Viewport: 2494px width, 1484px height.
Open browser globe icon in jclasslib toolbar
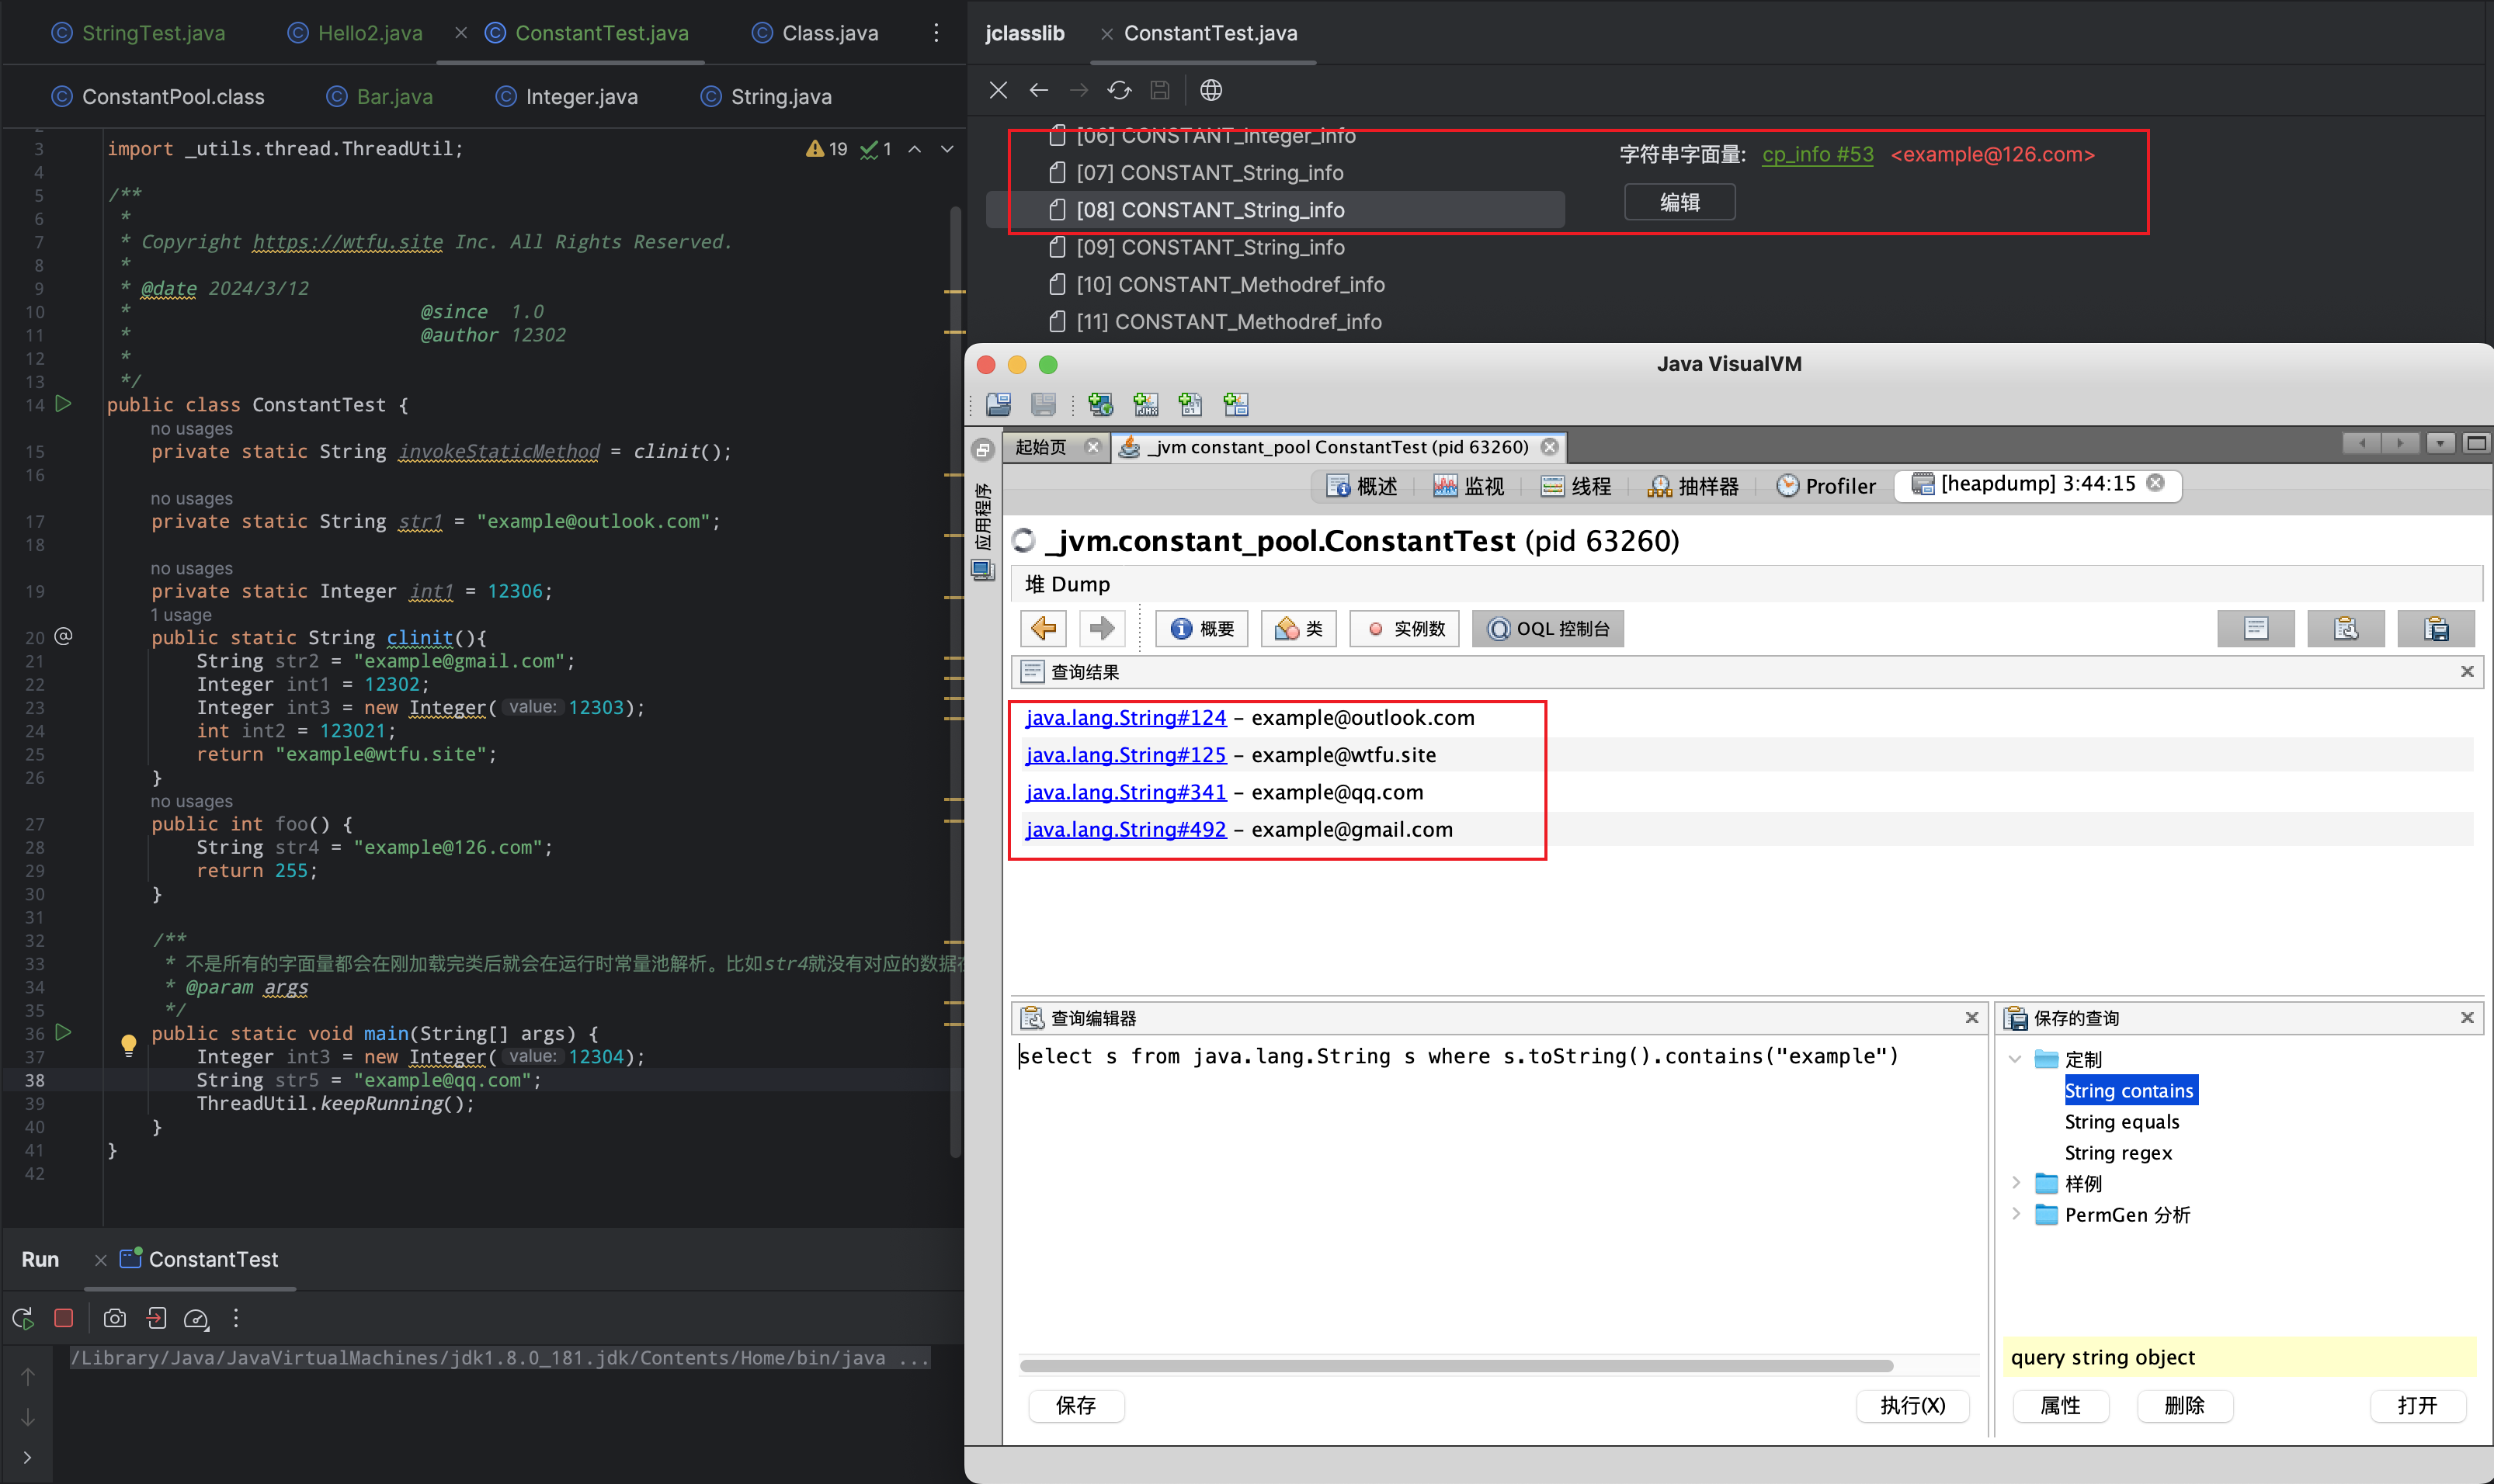coord(1211,90)
